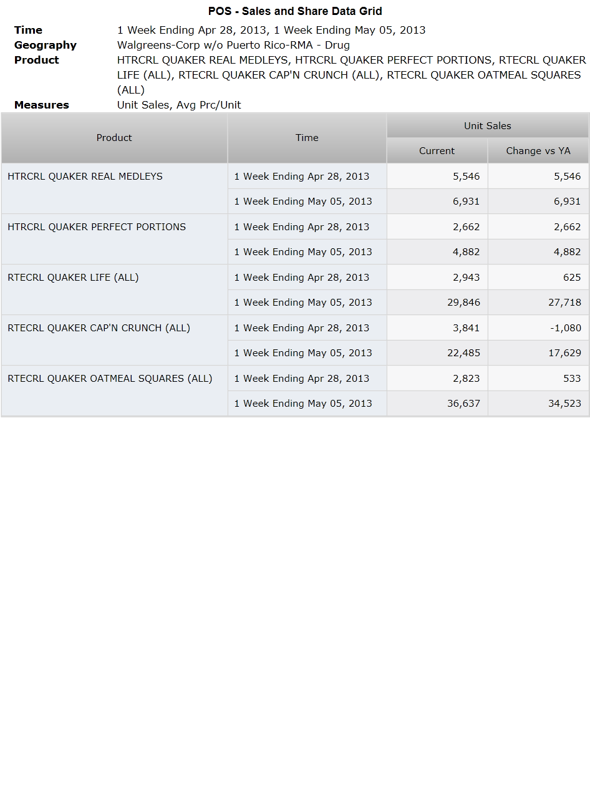The image size is (590, 801).
Task: Click the Geography label in report header
Action: coord(46,45)
